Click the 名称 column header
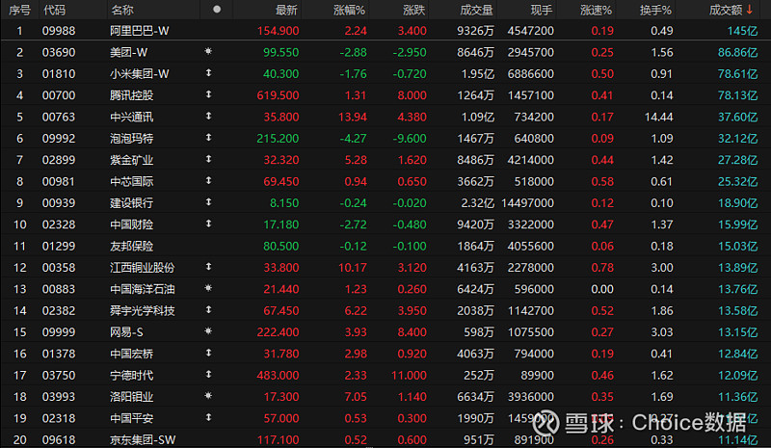This screenshot has width=771, height=448. click(122, 9)
